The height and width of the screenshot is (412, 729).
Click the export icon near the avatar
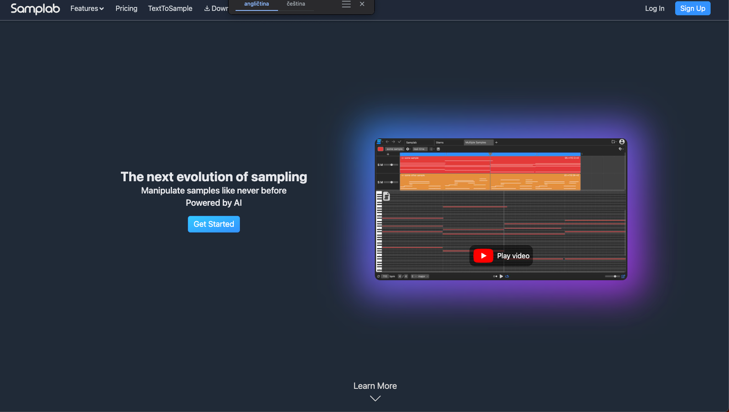613,141
